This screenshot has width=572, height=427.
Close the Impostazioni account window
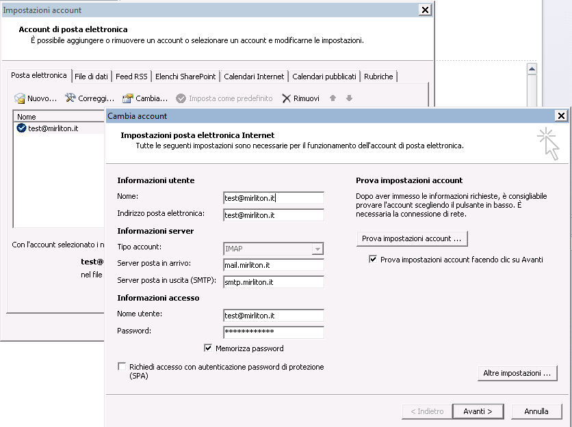pyautogui.click(x=425, y=10)
